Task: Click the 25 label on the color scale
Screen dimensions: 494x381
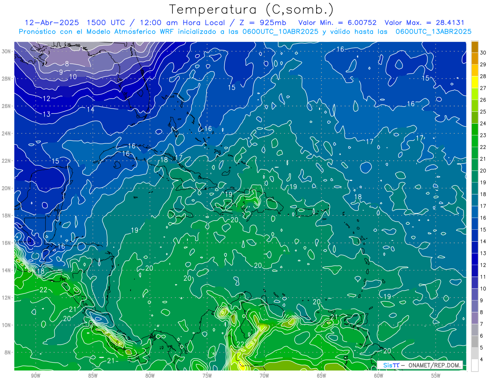Action: (483, 111)
